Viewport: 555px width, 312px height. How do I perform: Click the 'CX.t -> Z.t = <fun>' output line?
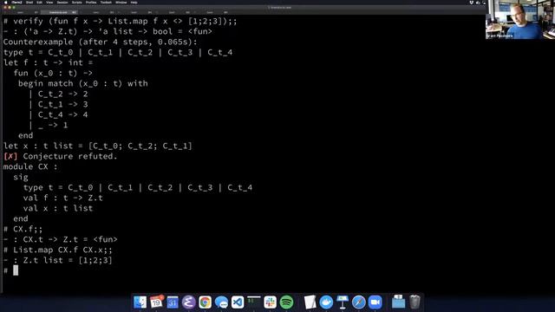(61, 239)
